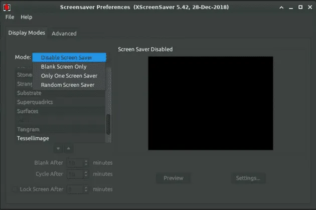This screenshot has width=316, height=210.
Task: Close the Screensaver Preferences window
Action: click(309, 7)
